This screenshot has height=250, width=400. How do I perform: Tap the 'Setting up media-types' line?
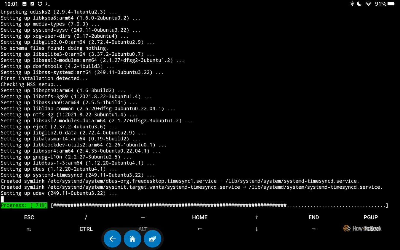tap(50, 24)
